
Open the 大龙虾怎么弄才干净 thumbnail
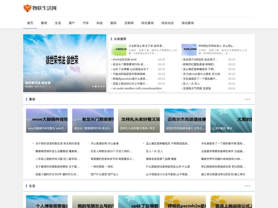point(119,50)
